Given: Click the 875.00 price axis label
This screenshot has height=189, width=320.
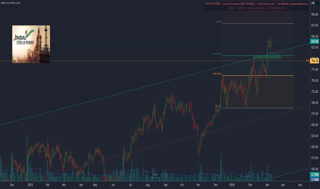Looking at the screenshot, I should pyautogui.click(x=315, y=25).
